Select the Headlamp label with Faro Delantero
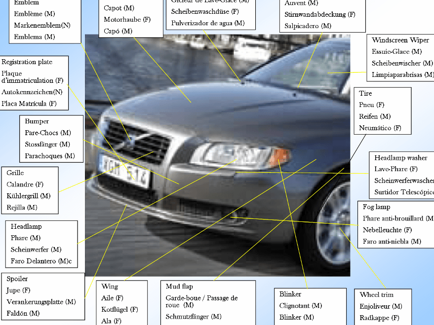434x325 pixels. pos(41,244)
